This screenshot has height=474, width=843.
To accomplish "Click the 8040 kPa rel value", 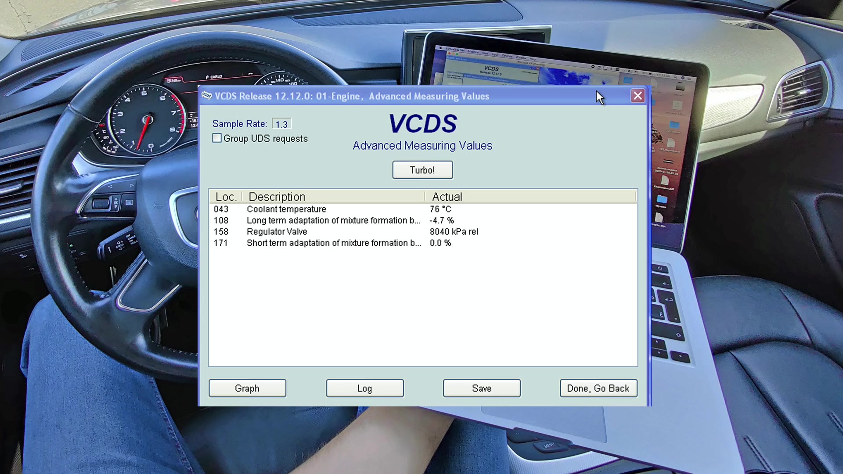I will [454, 232].
